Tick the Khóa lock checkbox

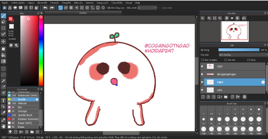pos(248,60)
